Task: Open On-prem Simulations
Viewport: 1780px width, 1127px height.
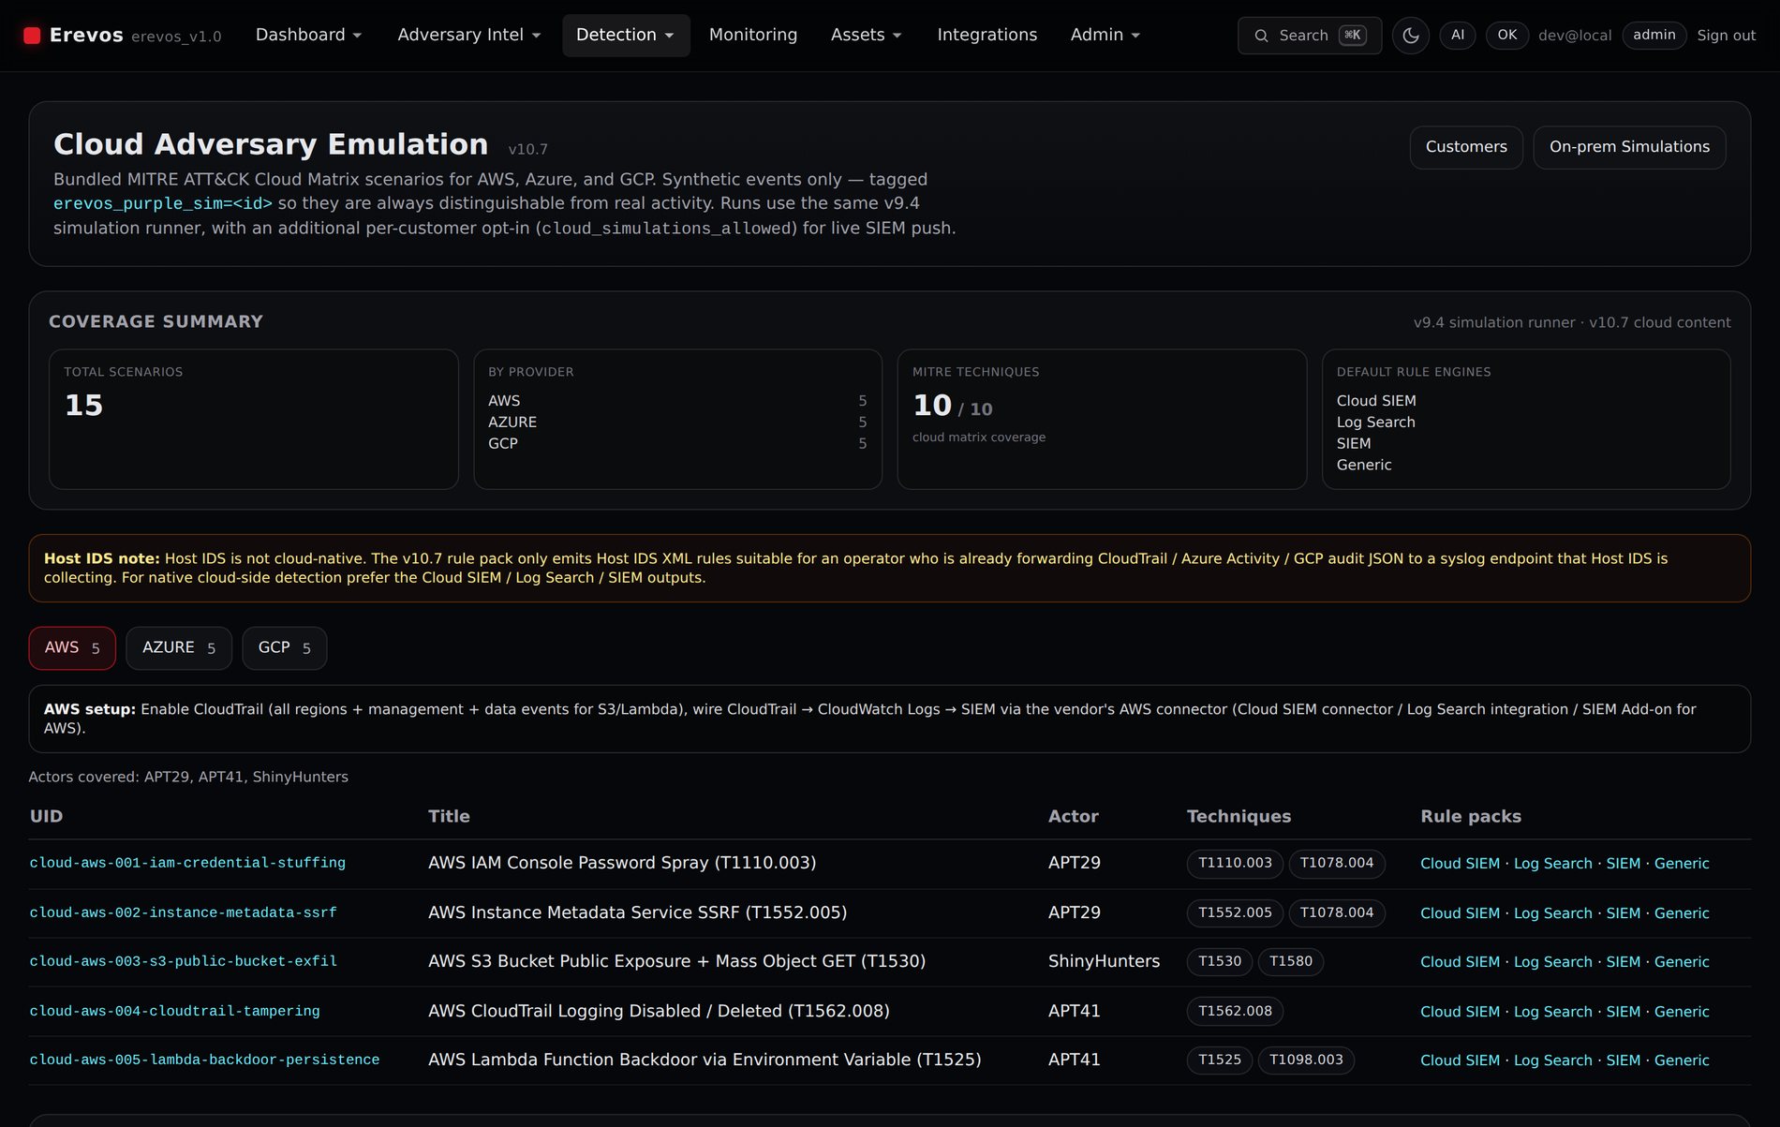Action: pyautogui.click(x=1629, y=147)
